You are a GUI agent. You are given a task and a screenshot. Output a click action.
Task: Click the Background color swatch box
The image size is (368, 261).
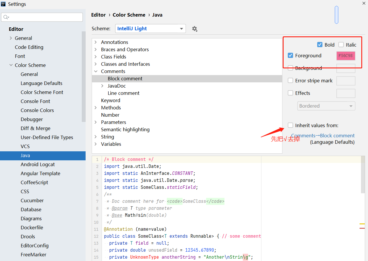346,68
